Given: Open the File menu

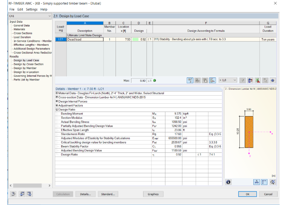Looking at the screenshot, I should 12,9.
